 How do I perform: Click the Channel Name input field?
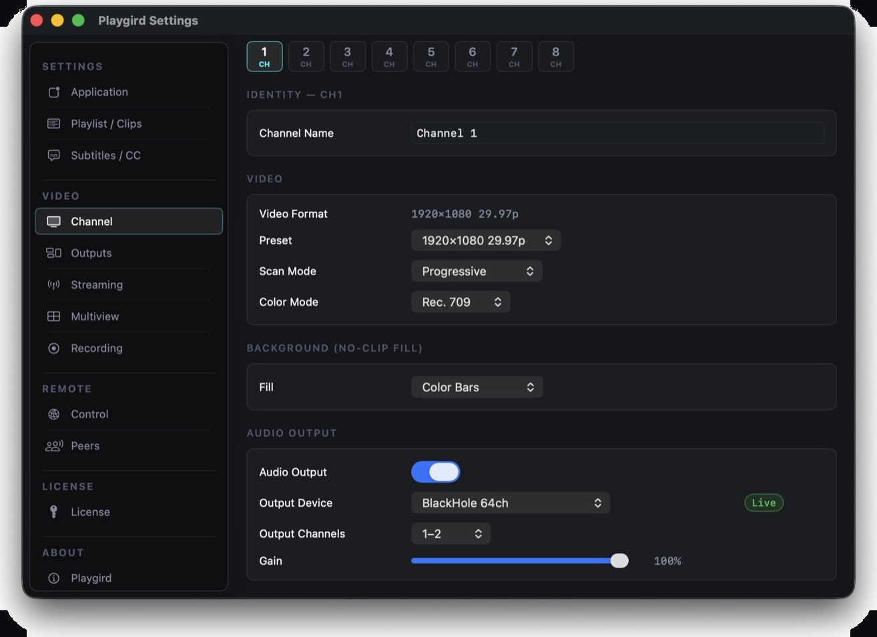[617, 134]
